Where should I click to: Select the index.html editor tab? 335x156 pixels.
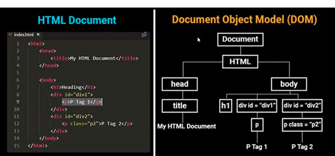[24, 35]
